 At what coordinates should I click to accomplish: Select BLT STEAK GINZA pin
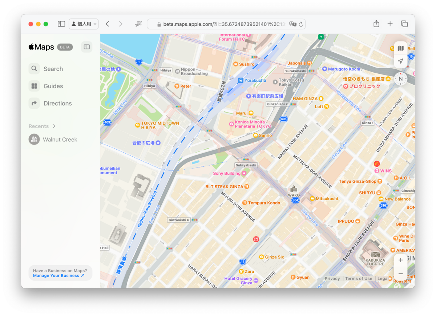[x=247, y=187]
